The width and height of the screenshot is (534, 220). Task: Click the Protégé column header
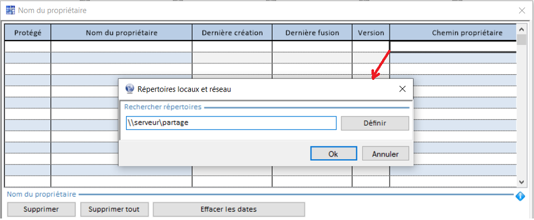coord(28,33)
